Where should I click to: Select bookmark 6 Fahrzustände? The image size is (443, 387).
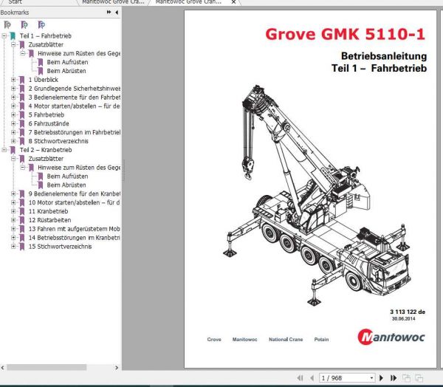[x=49, y=123]
